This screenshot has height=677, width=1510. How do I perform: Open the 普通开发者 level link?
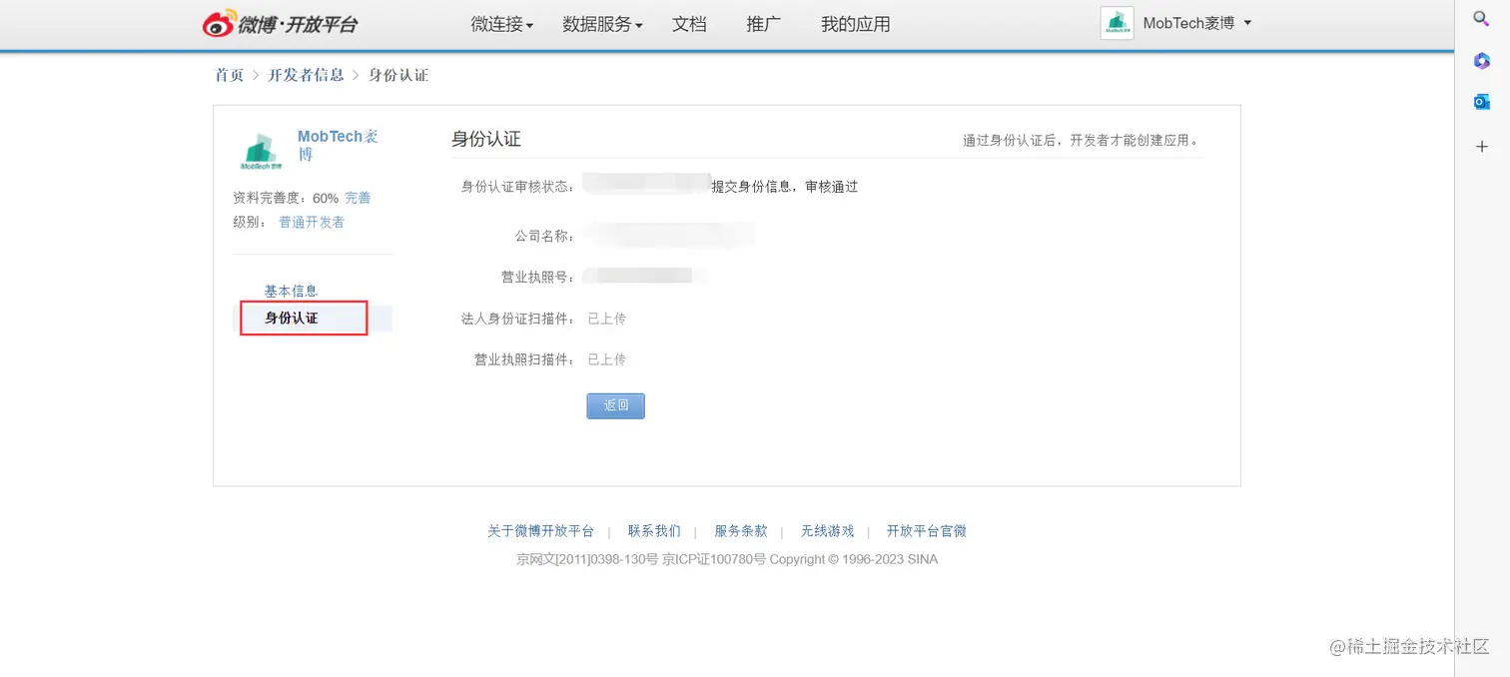click(312, 222)
